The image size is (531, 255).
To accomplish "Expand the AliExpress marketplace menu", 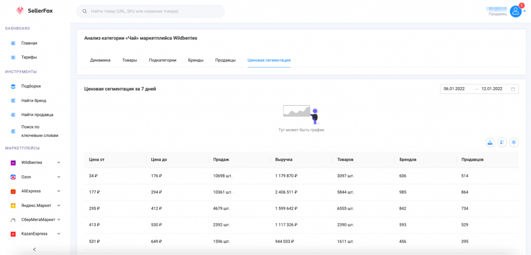I will (59, 191).
